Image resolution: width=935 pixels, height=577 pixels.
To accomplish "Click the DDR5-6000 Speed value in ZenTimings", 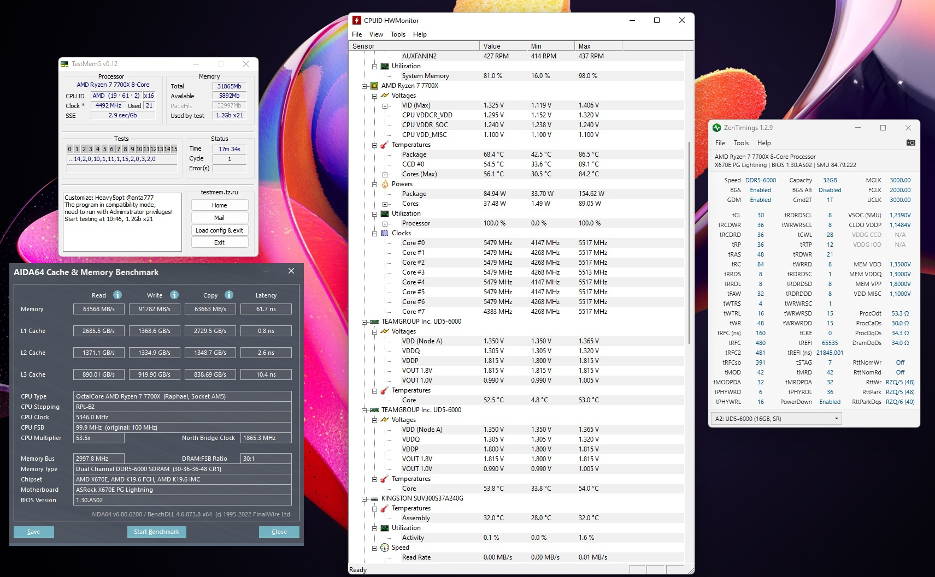I will click(761, 180).
